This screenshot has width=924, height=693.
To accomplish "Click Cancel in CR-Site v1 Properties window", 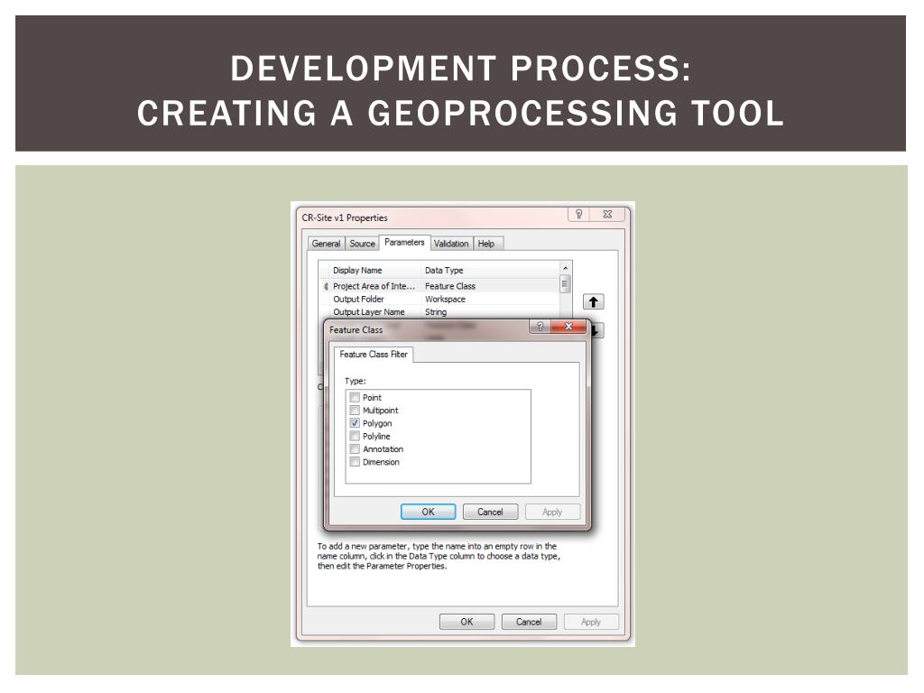I will (x=529, y=622).
